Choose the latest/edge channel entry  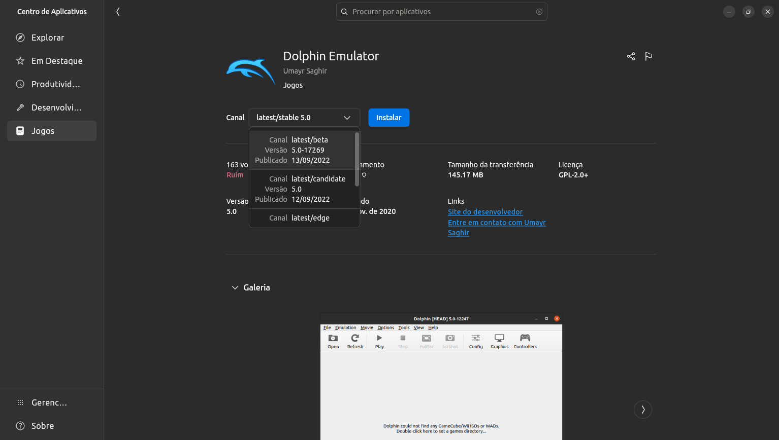tap(302, 218)
